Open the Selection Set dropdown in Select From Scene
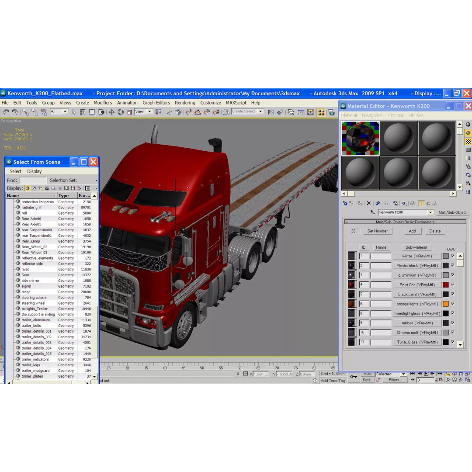 (x=96, y=180)
